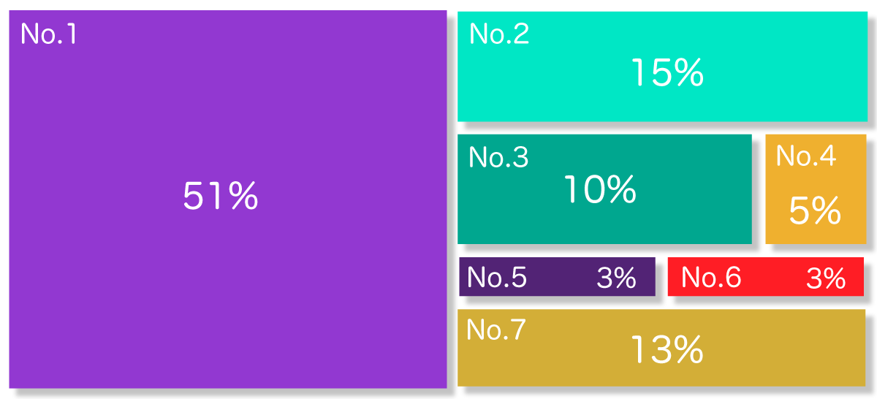
Task: Click the No.4 title text
Action: (x=806, y=156)
